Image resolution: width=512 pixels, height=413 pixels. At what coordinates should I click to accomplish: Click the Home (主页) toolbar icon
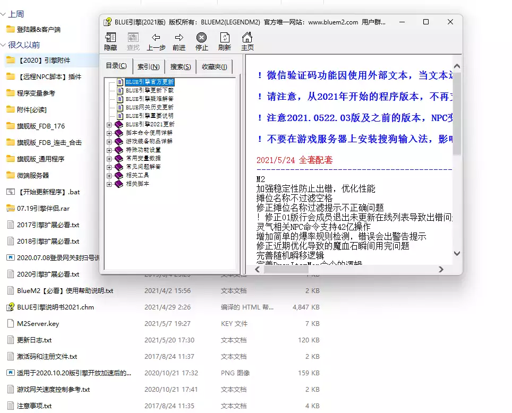pyautogui.click(x=247, y=37)
